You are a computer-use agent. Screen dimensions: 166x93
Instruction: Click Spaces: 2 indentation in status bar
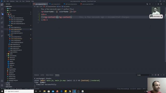click(x=139, y=89)
